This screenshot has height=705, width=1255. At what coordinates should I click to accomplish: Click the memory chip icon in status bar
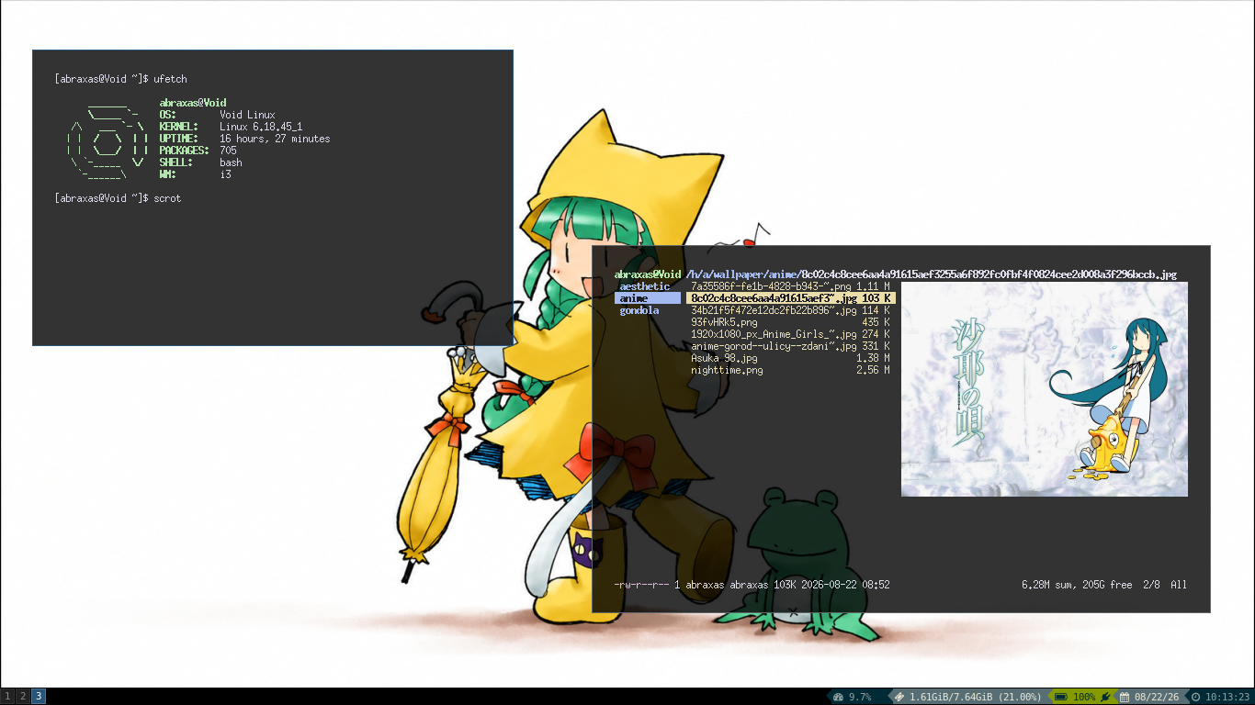pos(899,697)
